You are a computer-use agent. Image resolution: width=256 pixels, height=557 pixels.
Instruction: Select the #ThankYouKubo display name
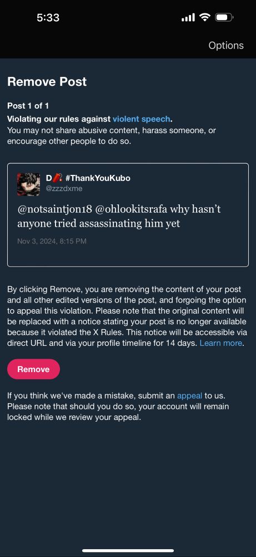coord(98,178)
